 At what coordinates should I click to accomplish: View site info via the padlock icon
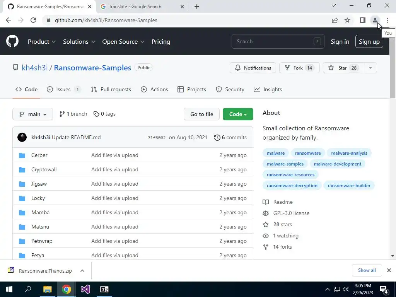(49, 20)
